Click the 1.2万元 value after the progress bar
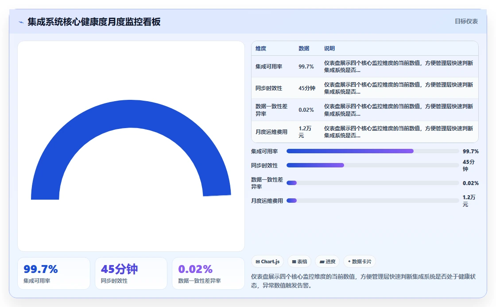 (x=469, y=201)
